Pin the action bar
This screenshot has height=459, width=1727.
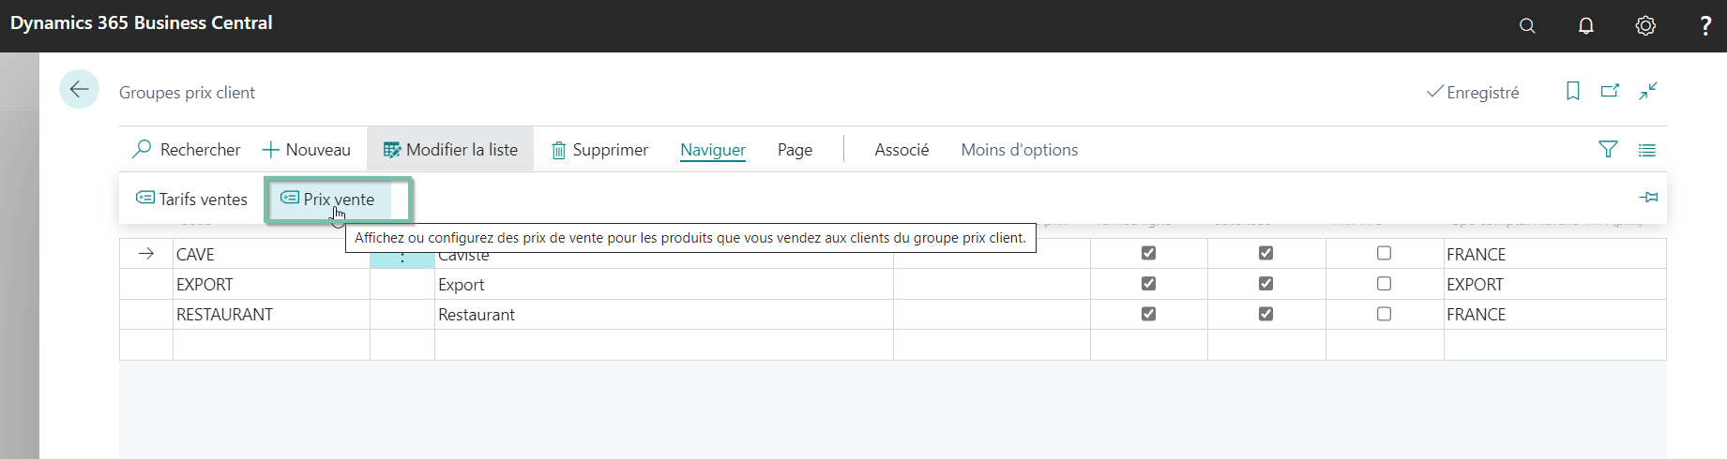1648,198
